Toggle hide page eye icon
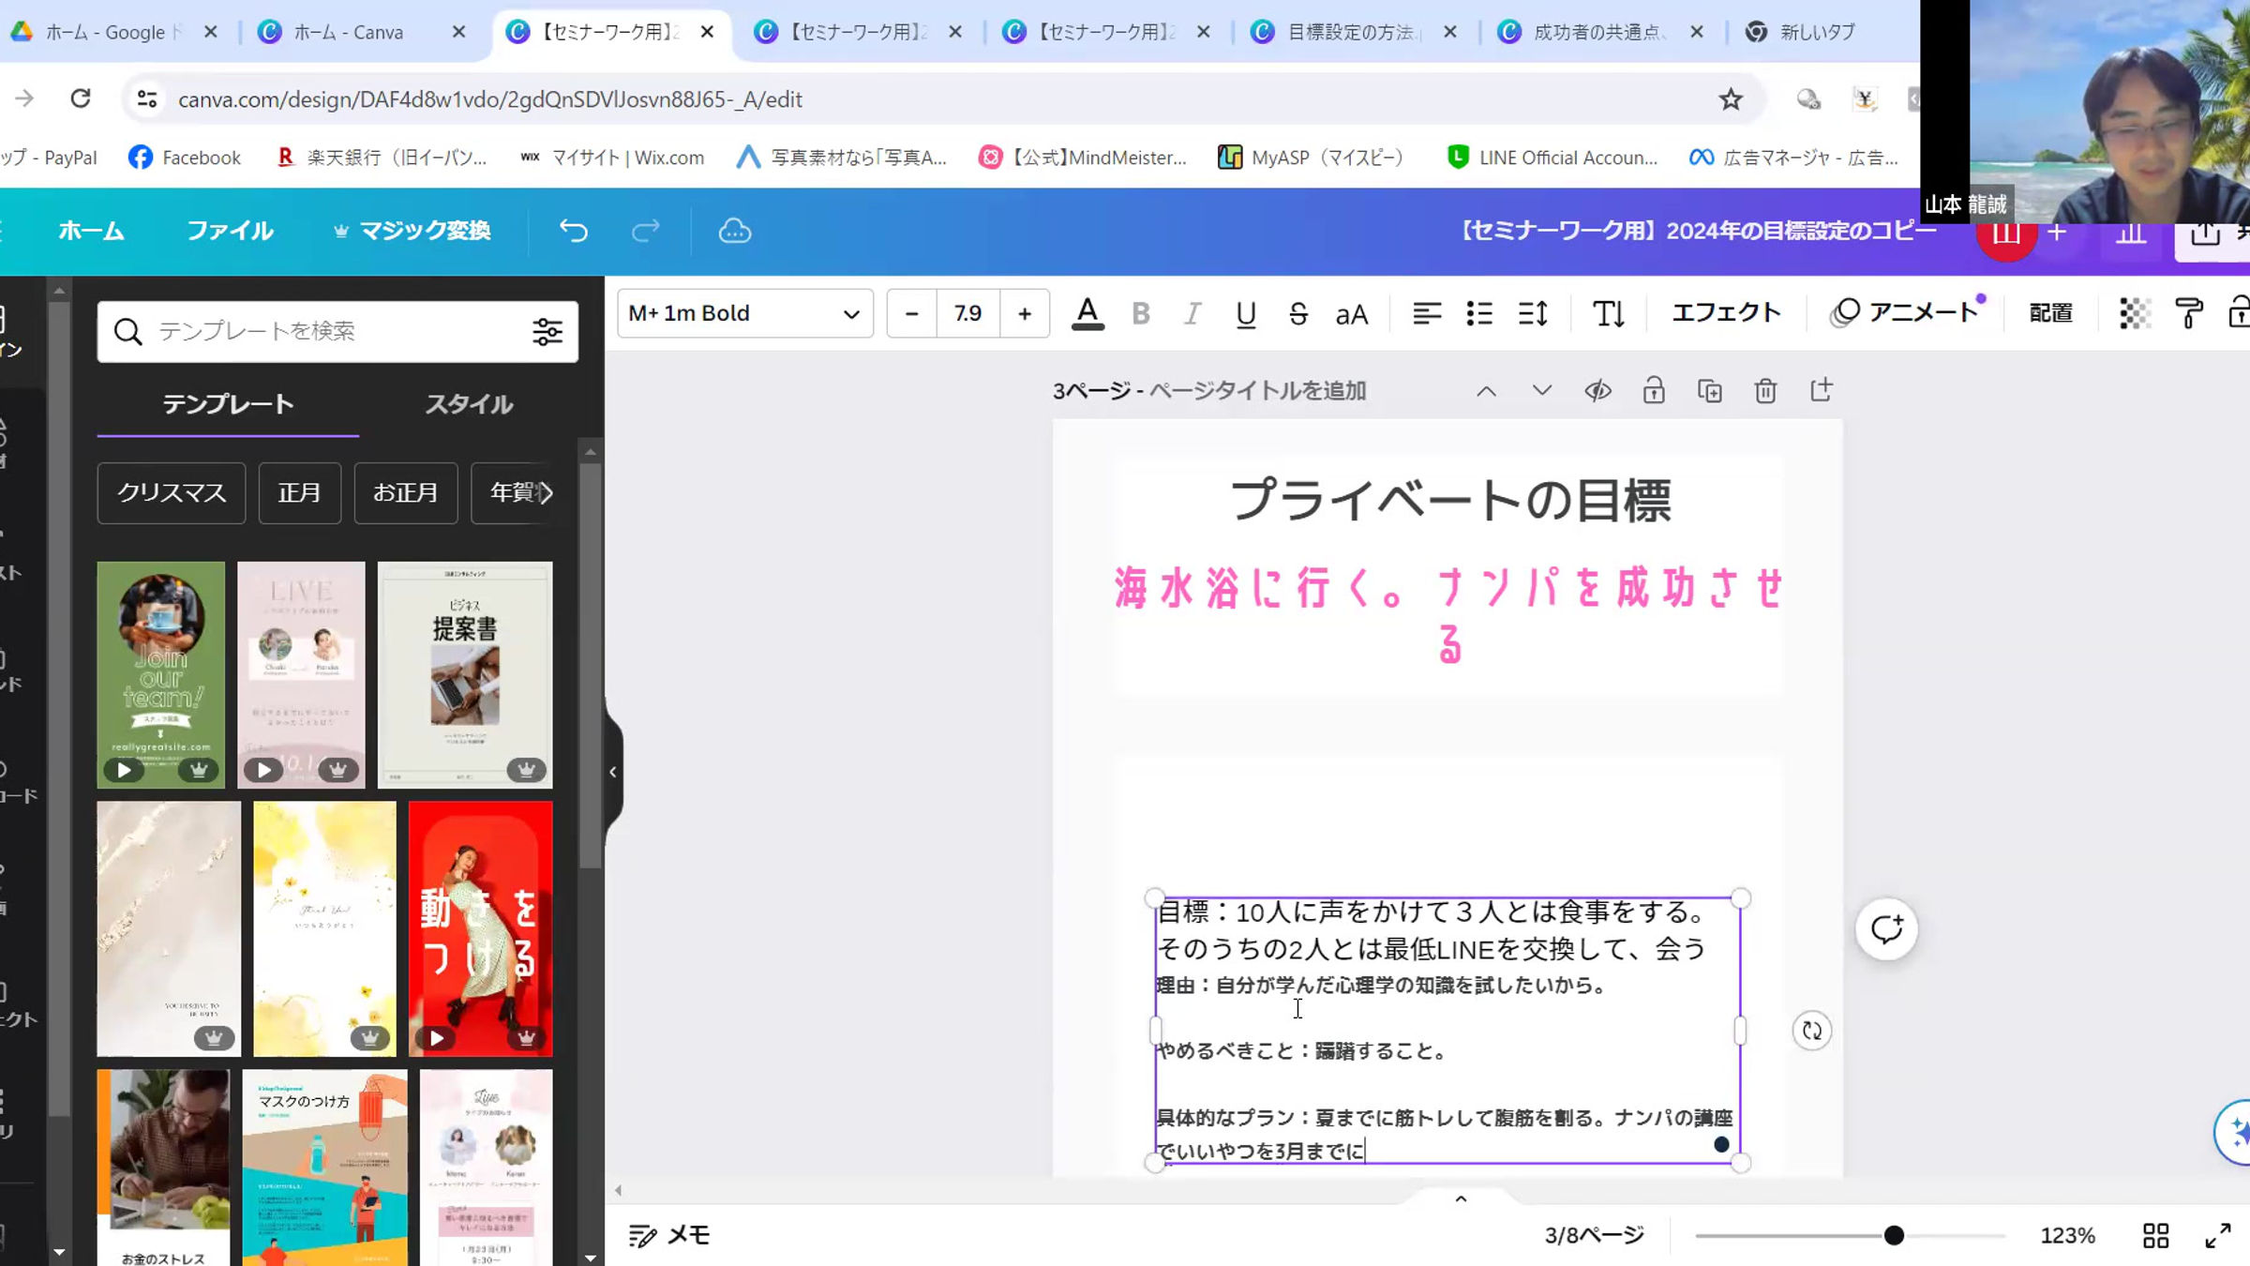2250x1266 pixels. [x=1598, y=391]
